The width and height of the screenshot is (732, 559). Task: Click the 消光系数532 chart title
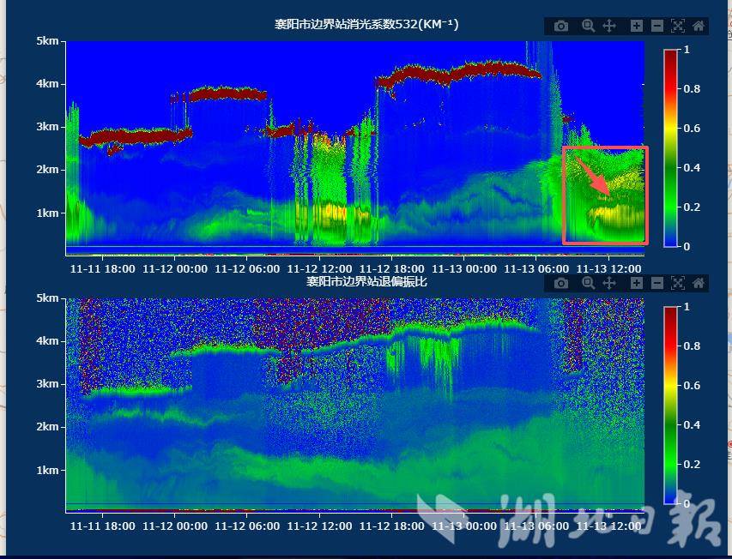[366, 25]
